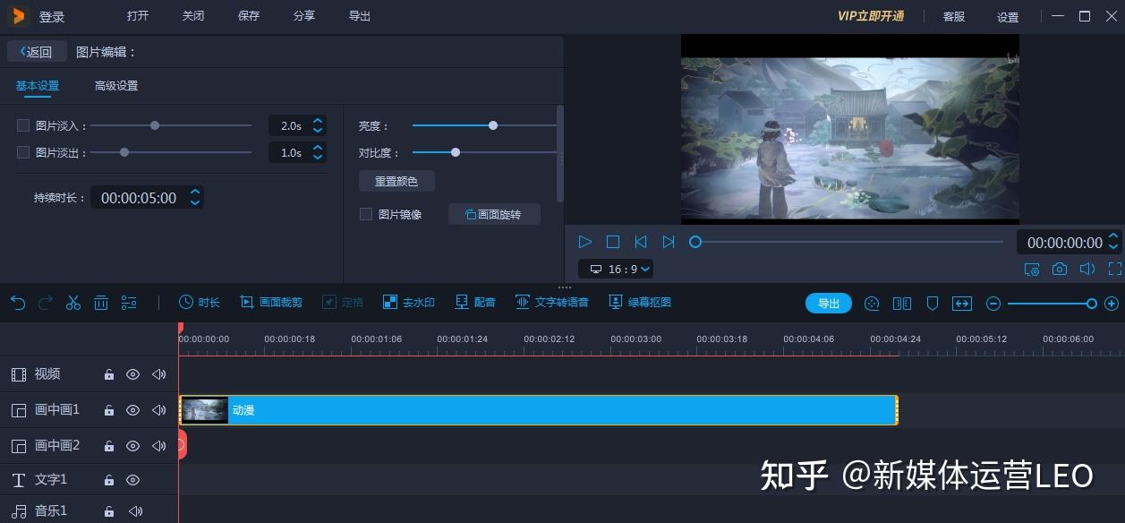Lock the 文字1 track

[x=108, y=480]
